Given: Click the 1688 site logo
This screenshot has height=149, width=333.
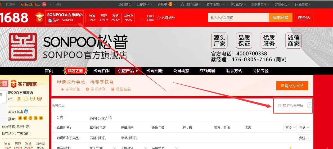Looking at the screenshot, I should [14, 18].
